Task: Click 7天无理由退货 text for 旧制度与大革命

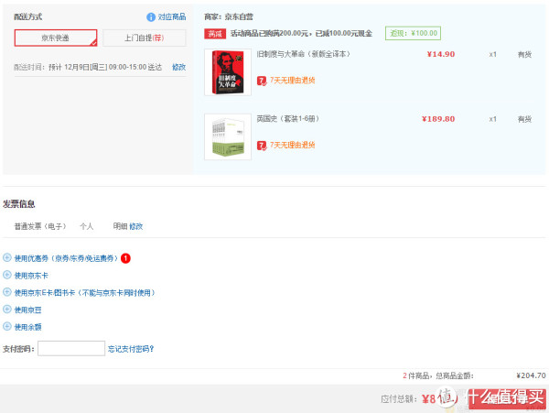Action: tap(293, 81)
